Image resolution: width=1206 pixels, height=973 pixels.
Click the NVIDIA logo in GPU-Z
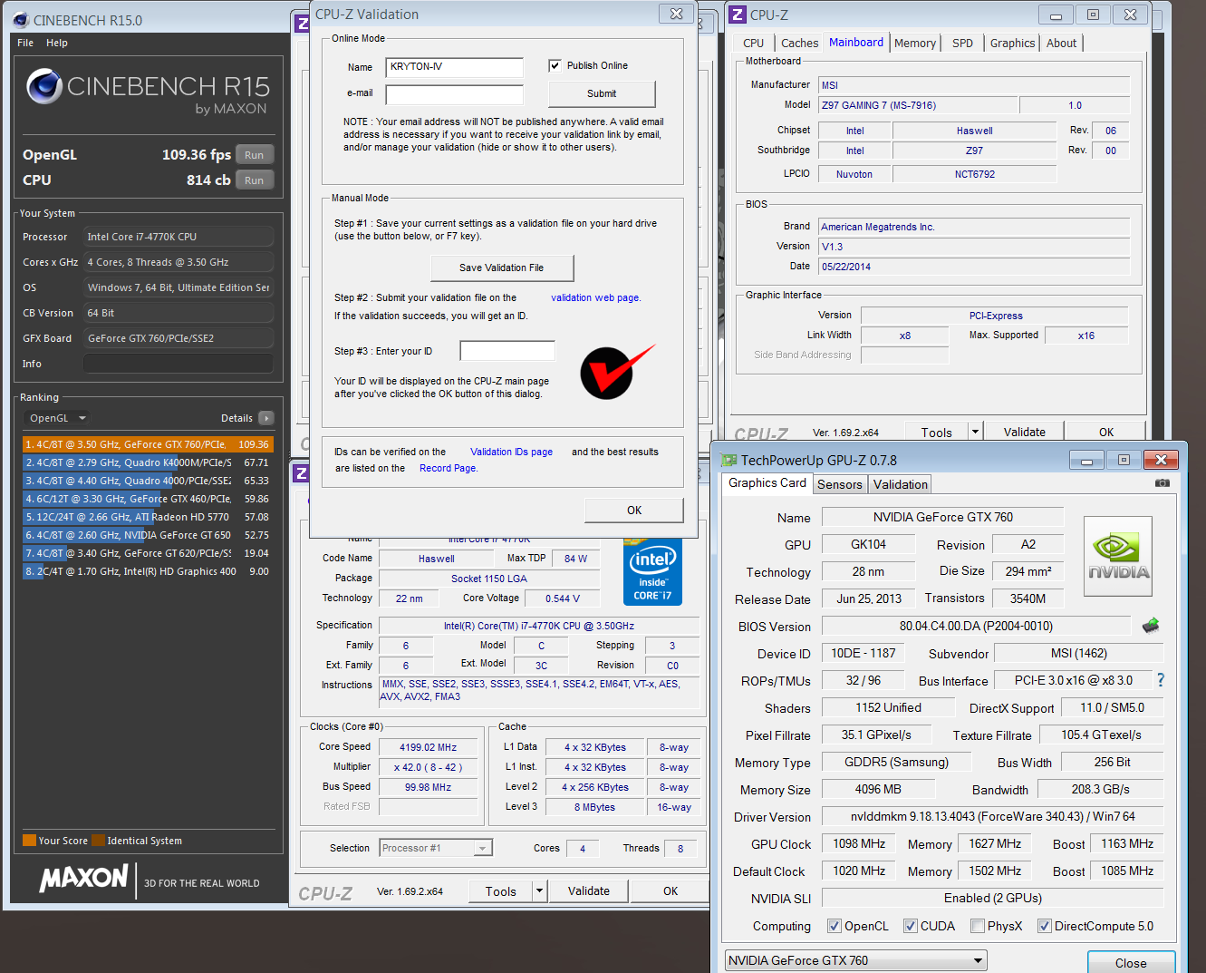pyautogui.click(x=1118, y=556)
